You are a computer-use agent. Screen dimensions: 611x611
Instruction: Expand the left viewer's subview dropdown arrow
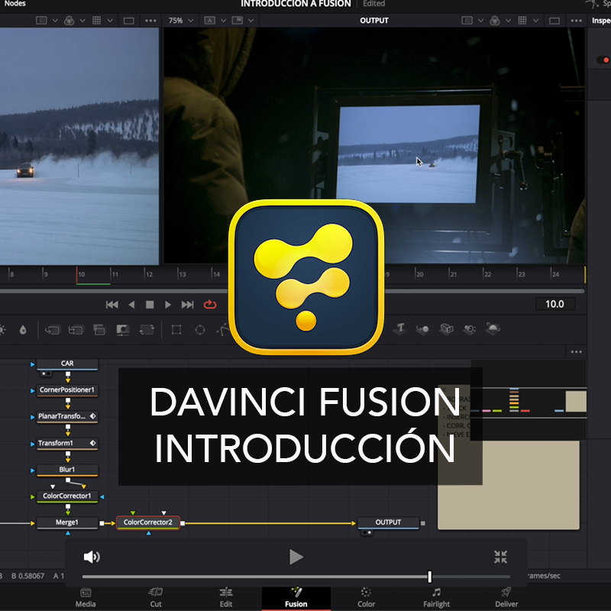pos(55,21)
